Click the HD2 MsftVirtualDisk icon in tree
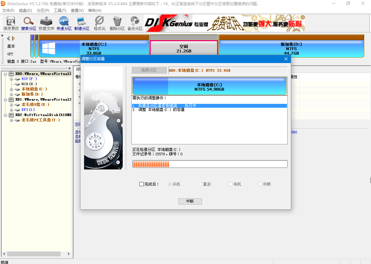371x264 pixels. 11,115
